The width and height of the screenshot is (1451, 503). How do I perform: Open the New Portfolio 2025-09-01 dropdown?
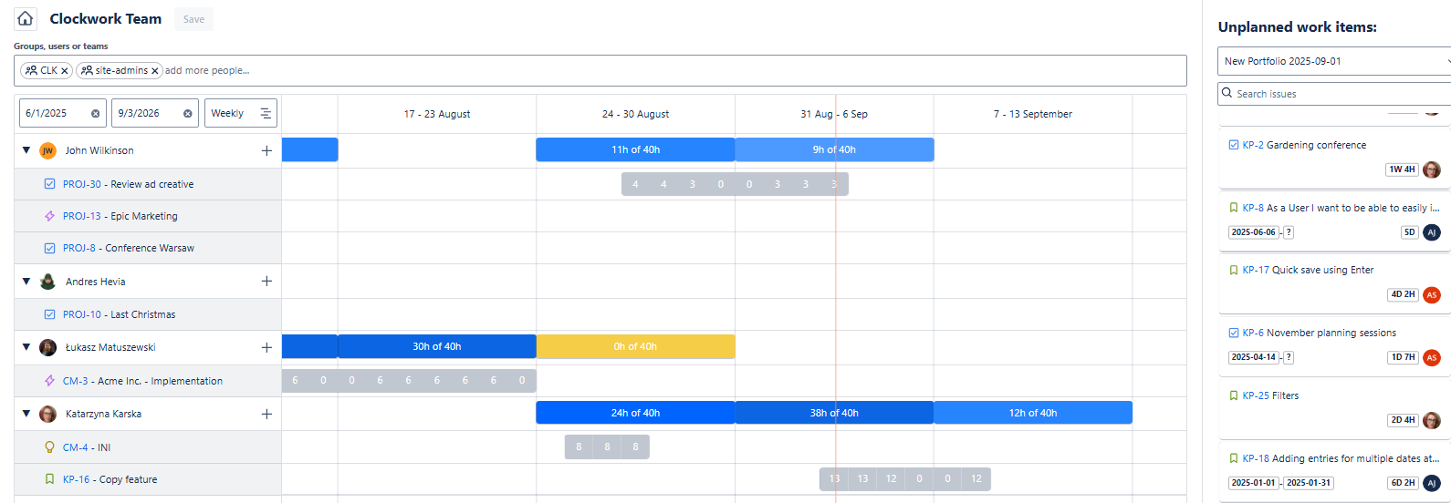point(1332,61)
